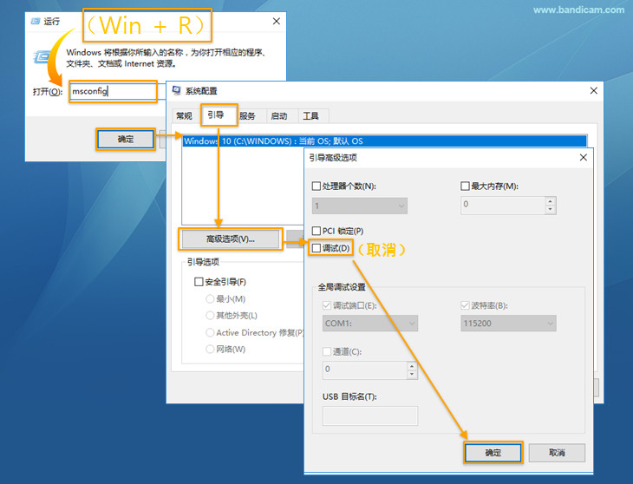Check the PCI 锁定(P) checkbox
Screen dimensions: 633x484
pos(316,231)
